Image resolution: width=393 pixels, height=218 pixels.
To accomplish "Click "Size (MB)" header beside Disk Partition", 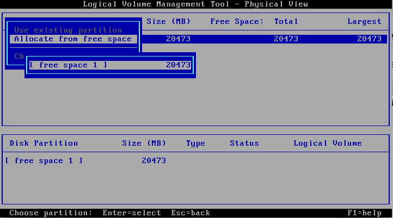I will point(144,144).
